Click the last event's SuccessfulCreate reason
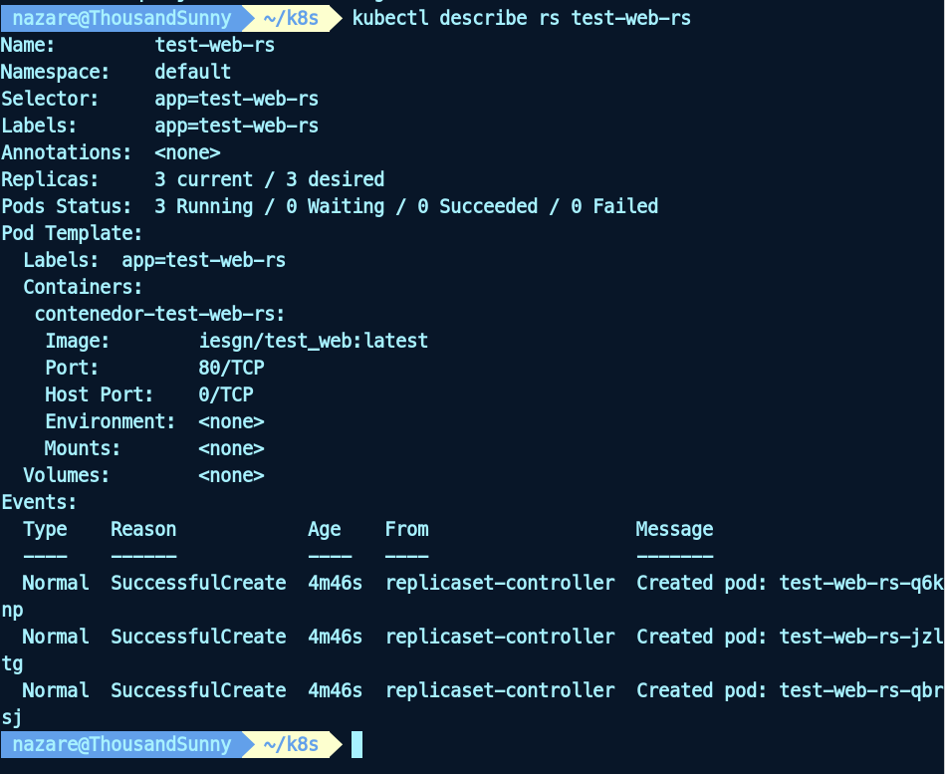The image size is (945, 774). pyautogui.click(x=198, y=690)
